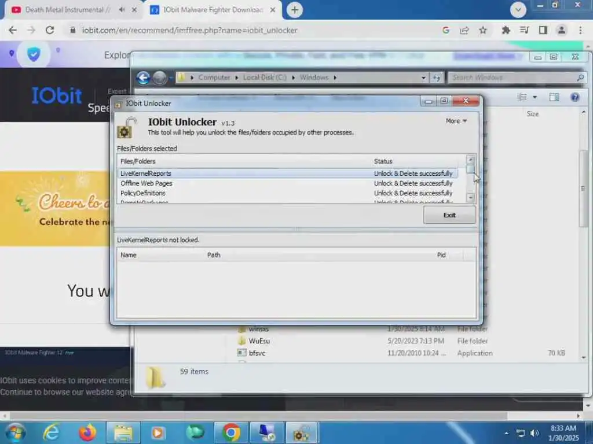Click the IObit logo on the webpage
The image size is (593, 444).
tap(57, 95)
